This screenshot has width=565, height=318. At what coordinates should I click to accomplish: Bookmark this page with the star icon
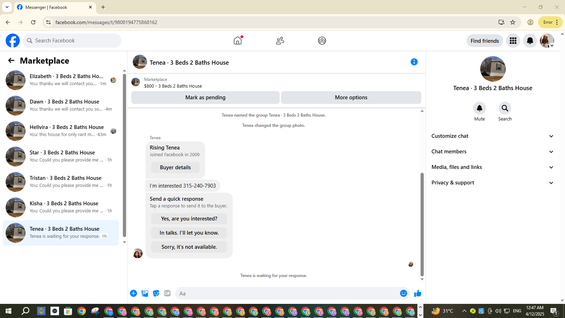tap(513, 22)
